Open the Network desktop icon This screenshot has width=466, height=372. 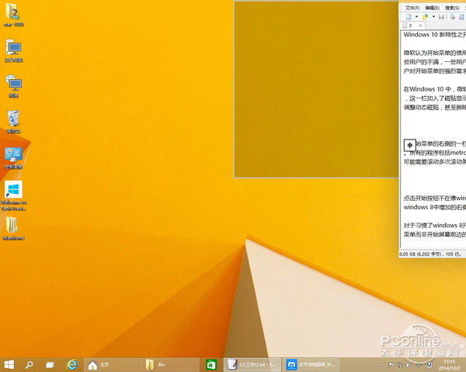click(x=13, y=84)
